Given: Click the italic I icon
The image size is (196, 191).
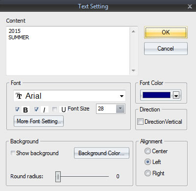Looking at the screenshot, I should click(44, 110).
